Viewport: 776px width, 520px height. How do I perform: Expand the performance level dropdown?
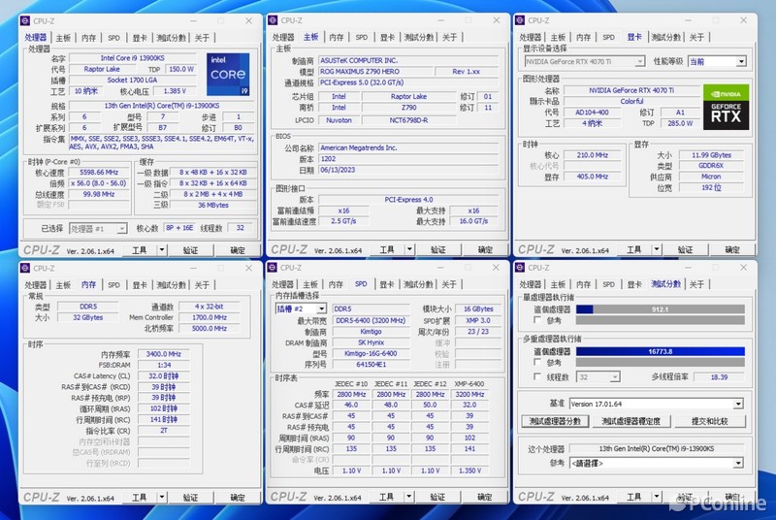tap(717, 61)
